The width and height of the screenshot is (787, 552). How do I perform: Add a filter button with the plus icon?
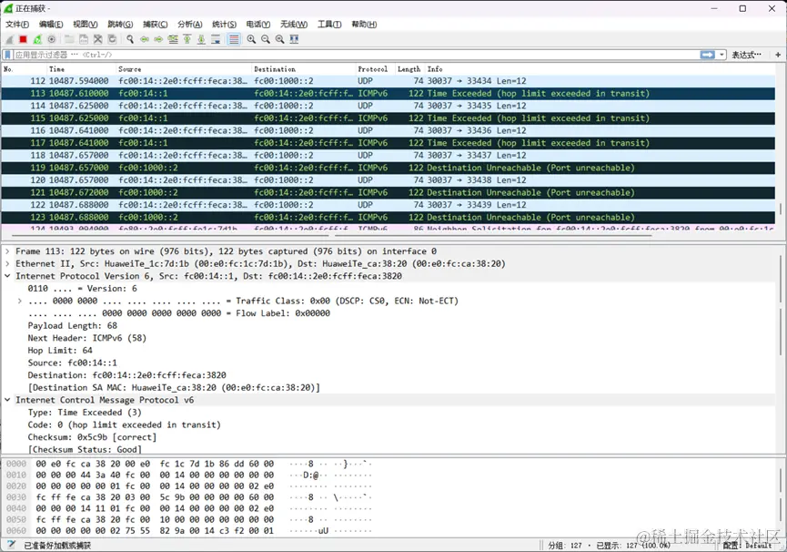click(x=778, y=55)
